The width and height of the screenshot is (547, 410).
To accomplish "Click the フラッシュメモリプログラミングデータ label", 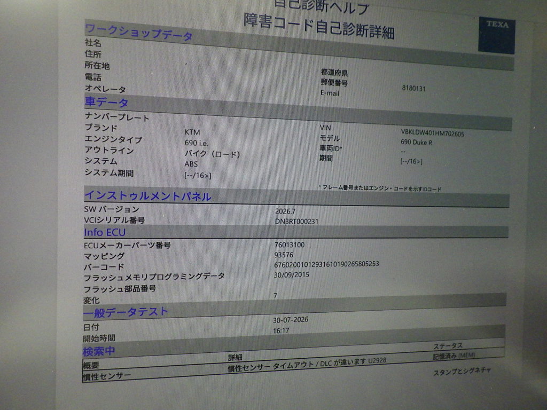I will point(154,278).
